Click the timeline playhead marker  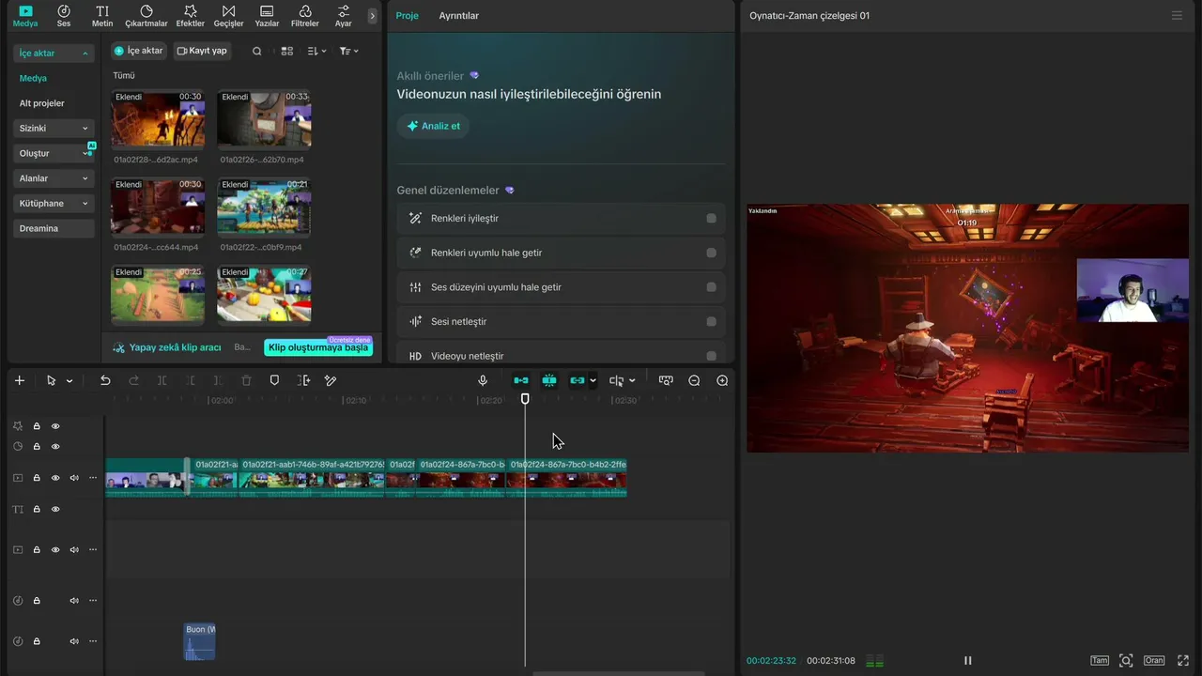pyautogui.click(x=525, y=399)
